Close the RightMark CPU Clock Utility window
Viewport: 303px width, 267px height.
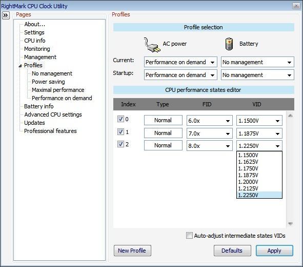pyautogui.click(x=296, y=6)
